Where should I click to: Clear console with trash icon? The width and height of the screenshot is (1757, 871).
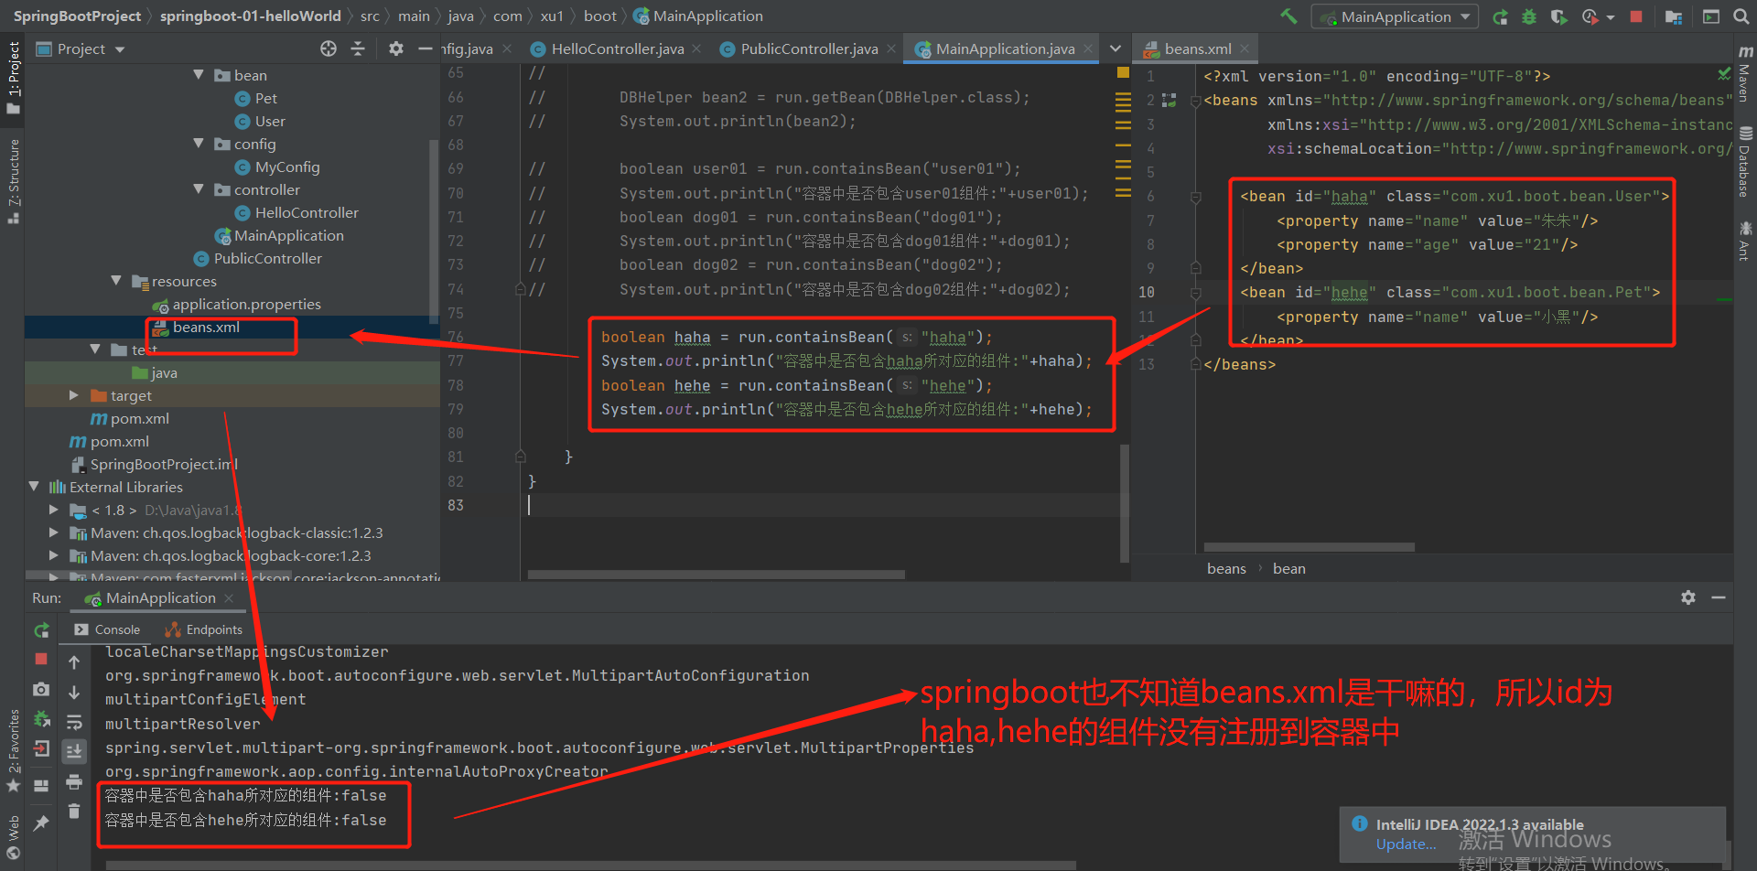coord(74,811)
